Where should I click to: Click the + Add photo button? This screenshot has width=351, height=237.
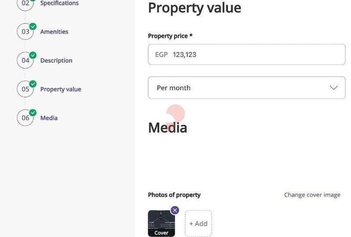199,223
